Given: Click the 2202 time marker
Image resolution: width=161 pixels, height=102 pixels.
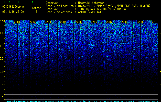Looking at the screenshot, I should click(x=33, y=22).
